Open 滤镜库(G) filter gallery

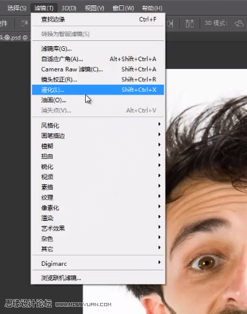coord(98,49)
